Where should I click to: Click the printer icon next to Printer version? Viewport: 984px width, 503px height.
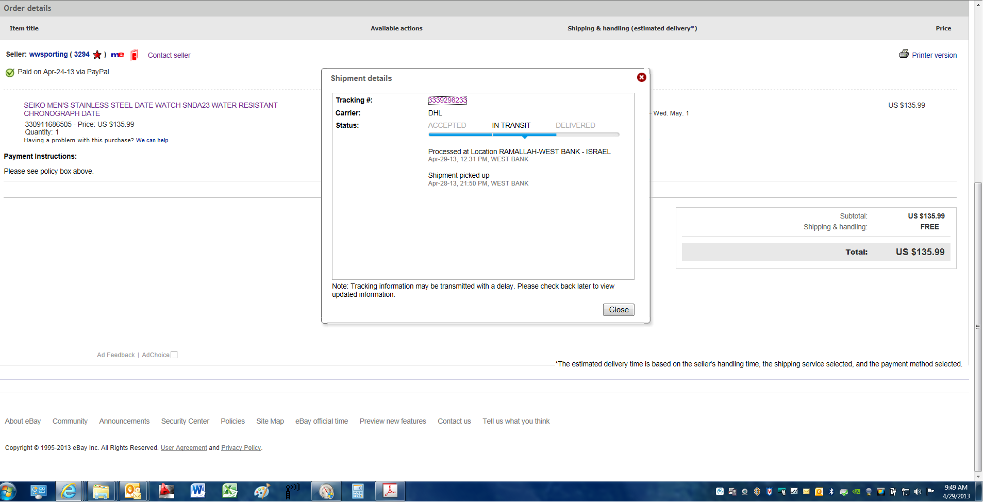(x=904, y=54)
